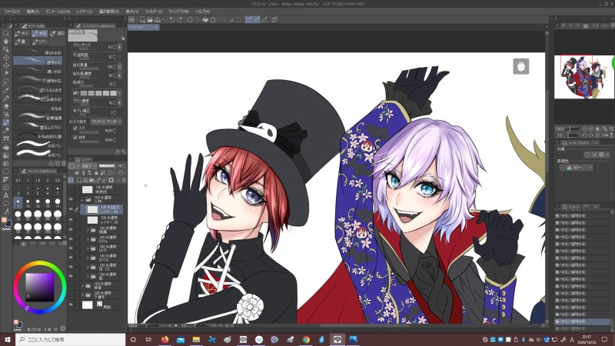Open the レイヤー(L) menu
615x346 pixels.
pos(85,12)
